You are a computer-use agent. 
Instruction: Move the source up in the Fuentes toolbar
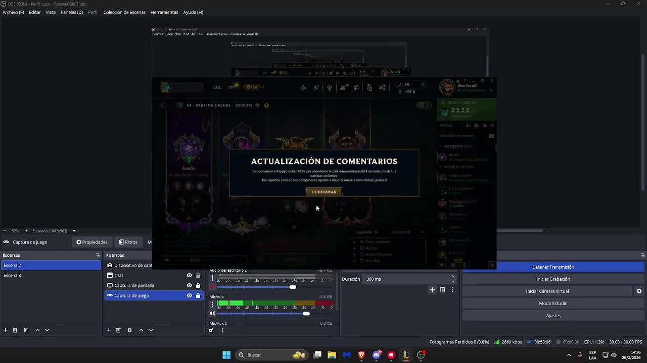pyautogui.click(x=141, y=330)
